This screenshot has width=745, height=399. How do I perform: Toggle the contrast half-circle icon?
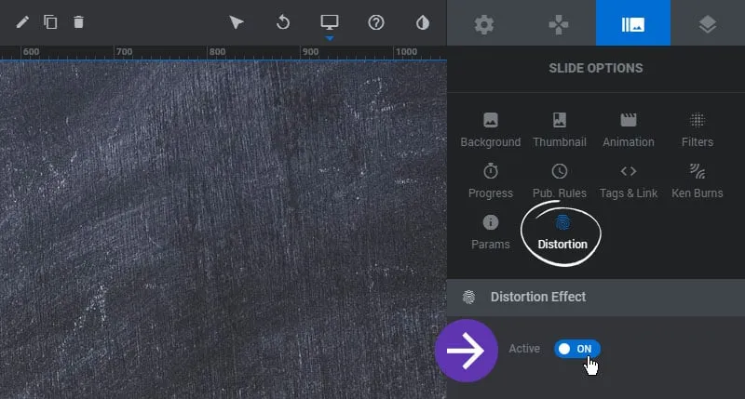click(423, 22)
